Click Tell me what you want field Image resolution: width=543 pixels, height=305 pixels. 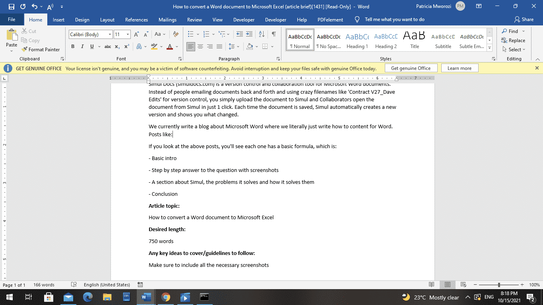[x=394, y=19]
